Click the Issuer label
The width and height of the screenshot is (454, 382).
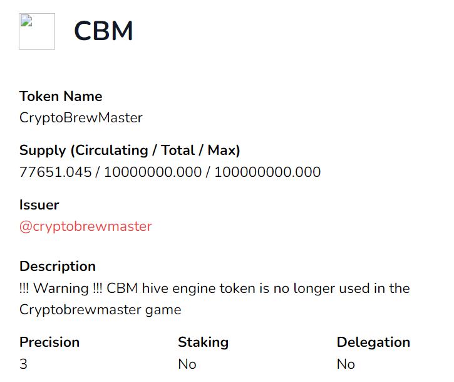click(x=39, y=204)
